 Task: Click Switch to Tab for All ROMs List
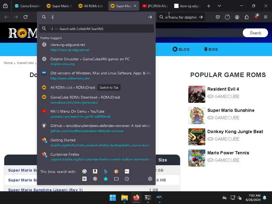(x=109, y=88)
